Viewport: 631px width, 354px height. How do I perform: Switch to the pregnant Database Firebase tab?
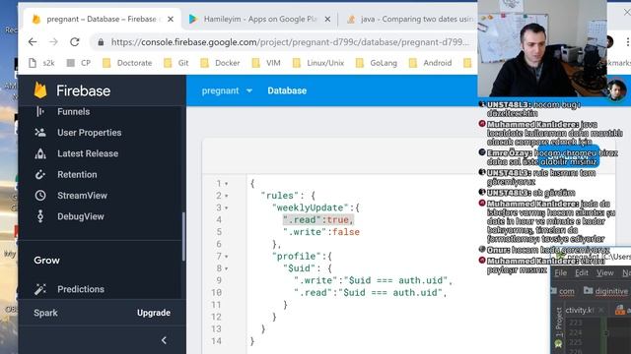click(x=103, y=19)
